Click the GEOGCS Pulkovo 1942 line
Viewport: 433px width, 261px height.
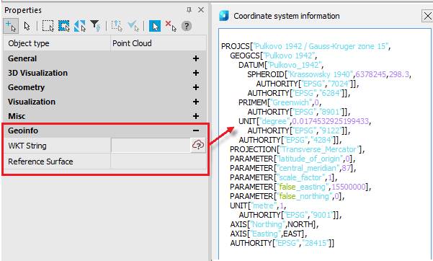point(274,56)
